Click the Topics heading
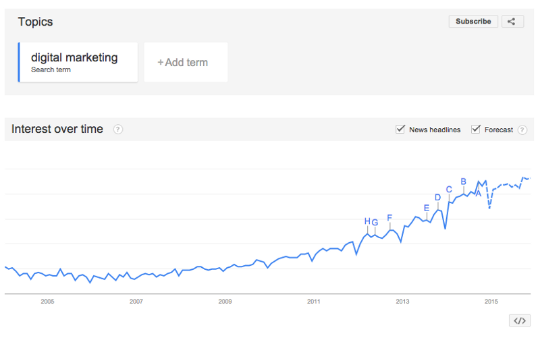 click(x=35, y=22)
